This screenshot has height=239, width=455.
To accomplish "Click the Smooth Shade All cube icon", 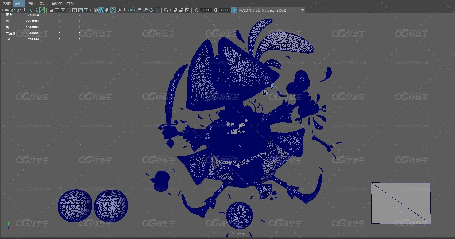I will click(101, 10).
